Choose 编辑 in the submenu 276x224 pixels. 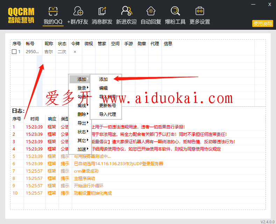(103, 88)
